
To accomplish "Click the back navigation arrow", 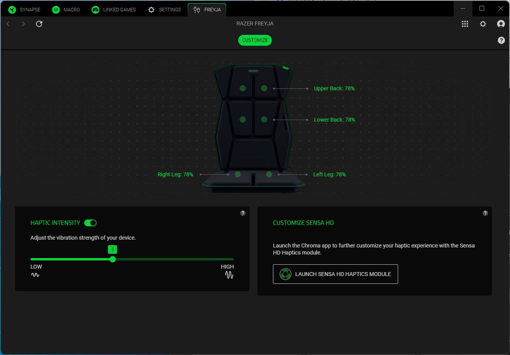I will coord(9,24).
